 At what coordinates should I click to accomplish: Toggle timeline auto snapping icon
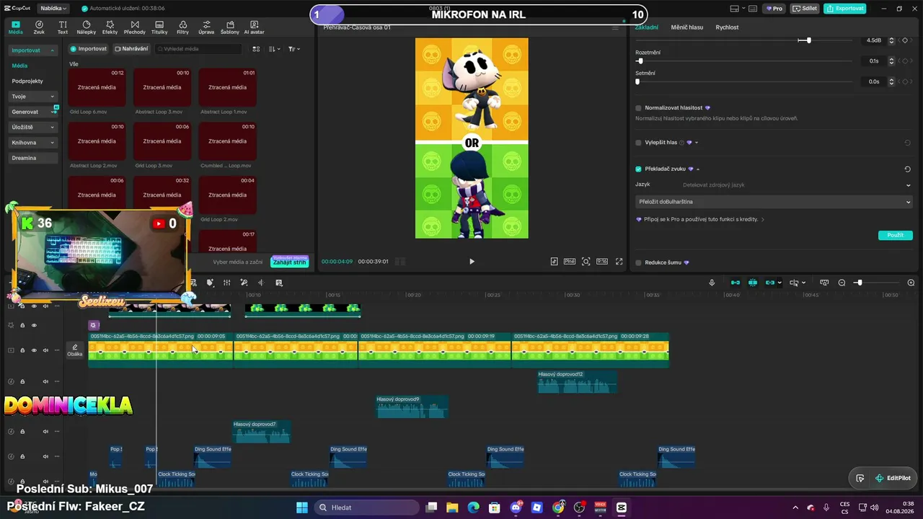click(753, 283)
